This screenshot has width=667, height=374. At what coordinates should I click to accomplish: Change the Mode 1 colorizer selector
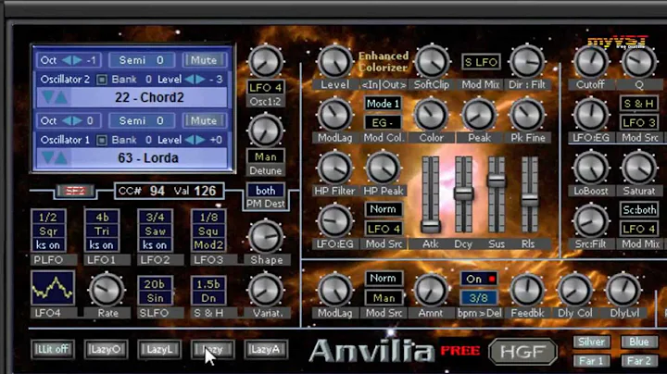383,104
